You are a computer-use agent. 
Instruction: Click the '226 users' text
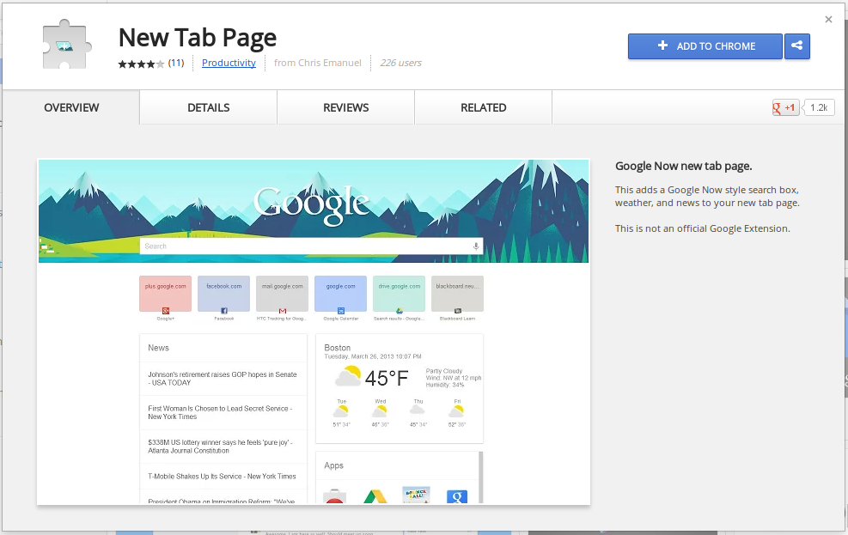click(x=400, y=63)
